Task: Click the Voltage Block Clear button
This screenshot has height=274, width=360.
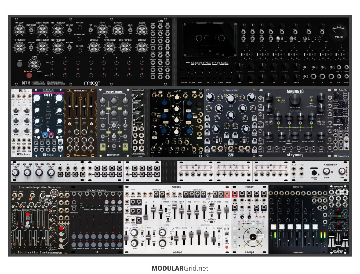Action: (74, 244)
